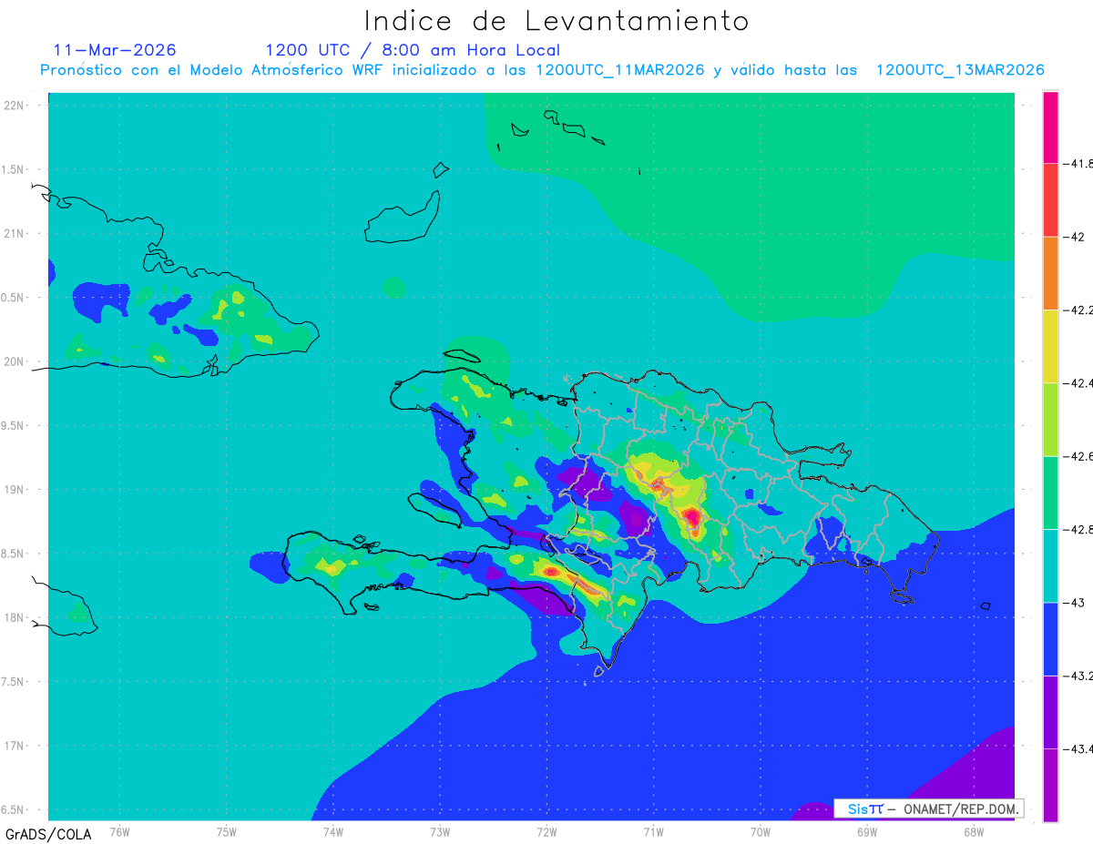This screenshot has height=844, width=1093.
Task: Click the latitude label "20N"
Action: pyautogui.click(x=14, y=361)
